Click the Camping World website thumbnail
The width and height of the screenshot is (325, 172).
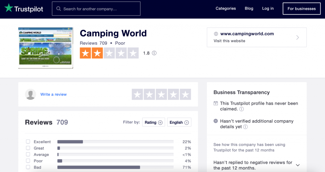coord(46,48)
